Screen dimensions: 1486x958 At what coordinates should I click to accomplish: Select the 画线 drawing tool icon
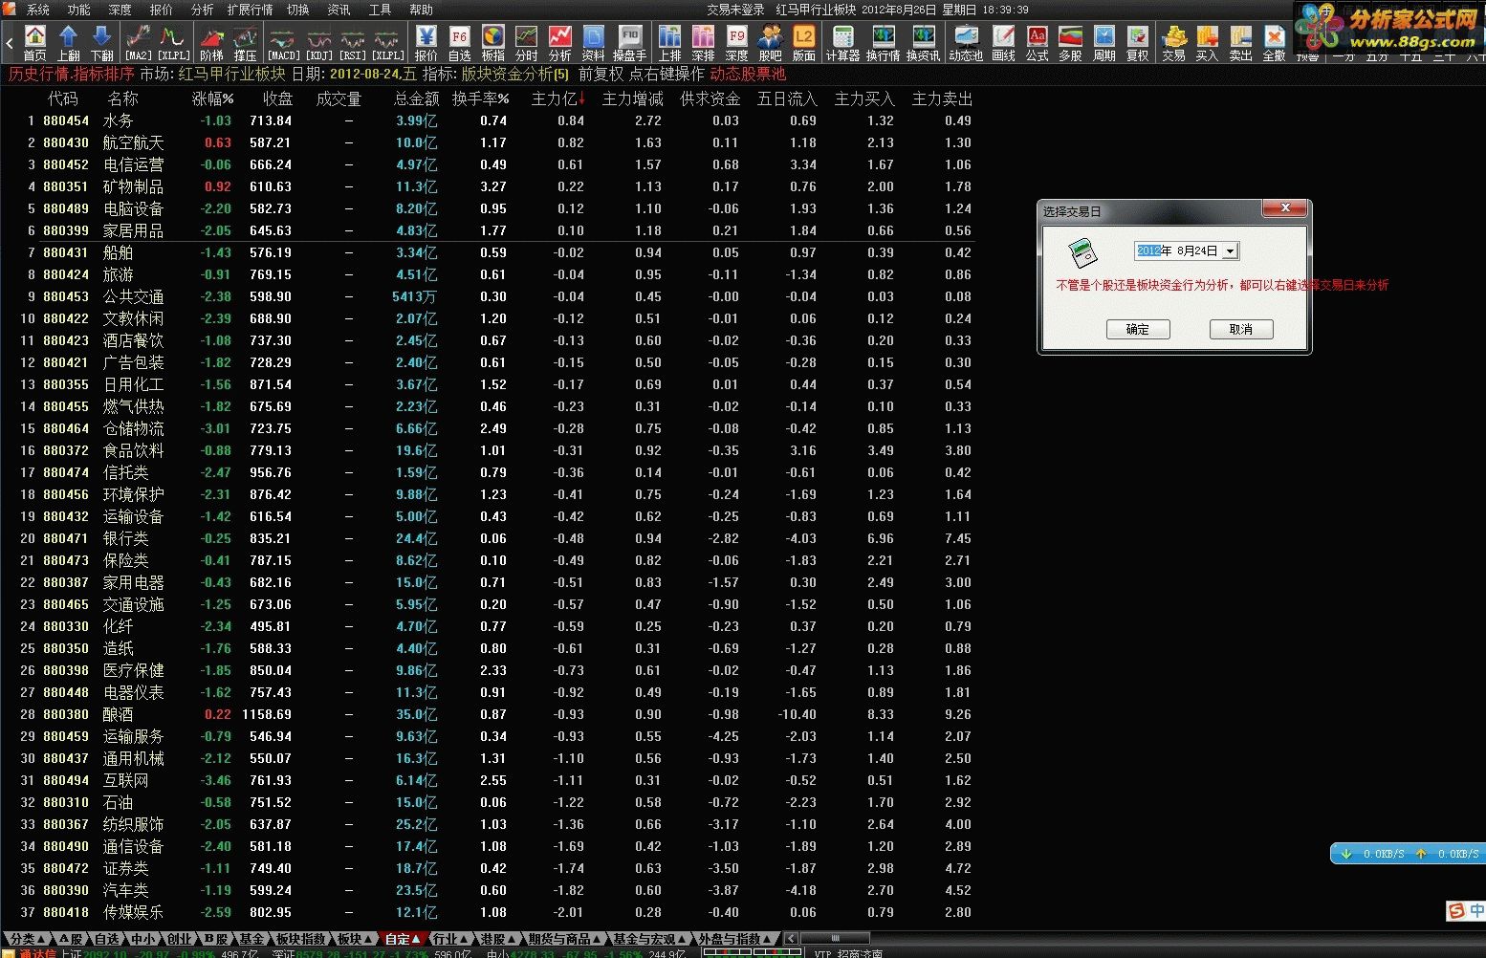point(1003,43)
